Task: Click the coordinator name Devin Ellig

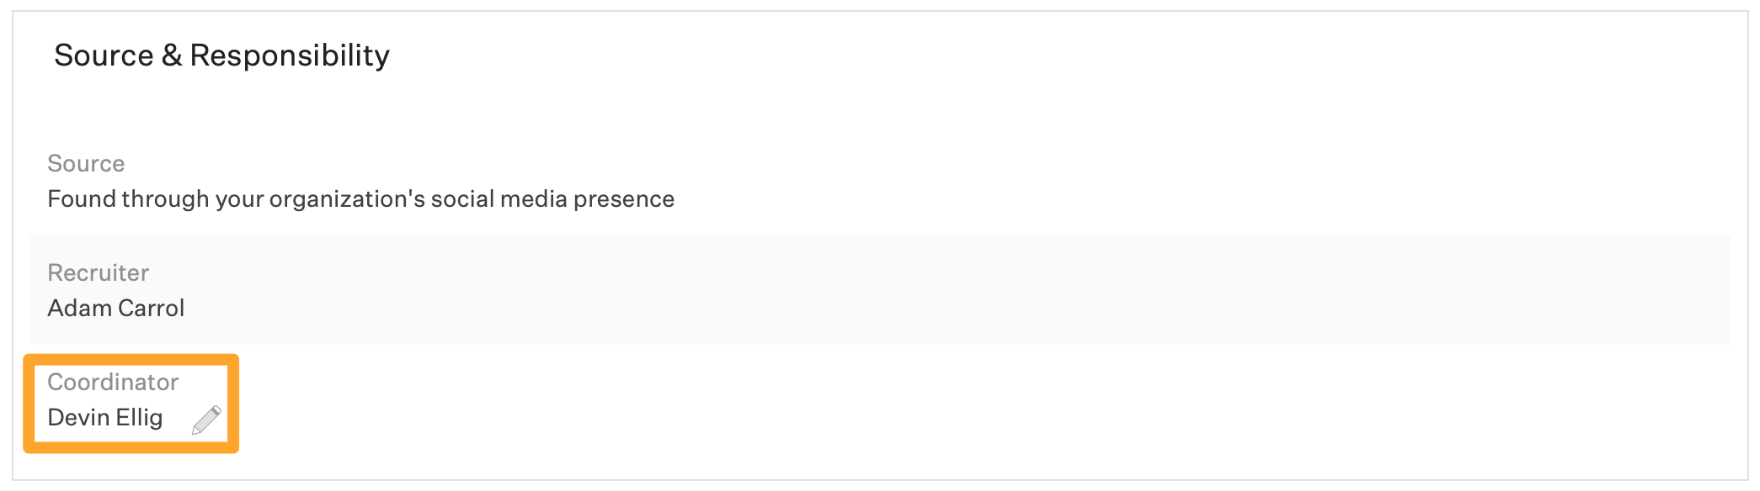Action: pos(105,418)
